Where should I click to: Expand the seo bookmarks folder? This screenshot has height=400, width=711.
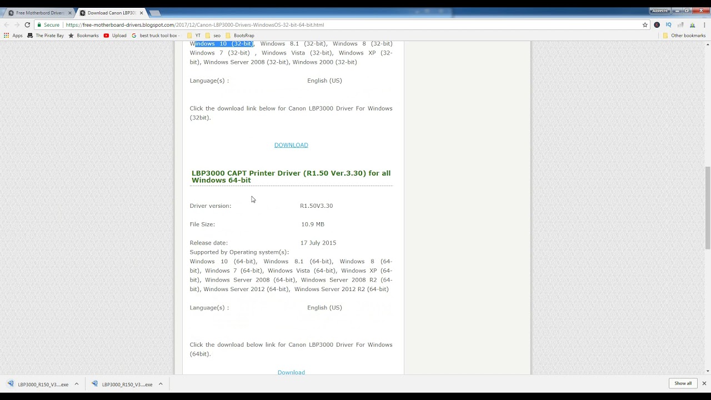213,36
